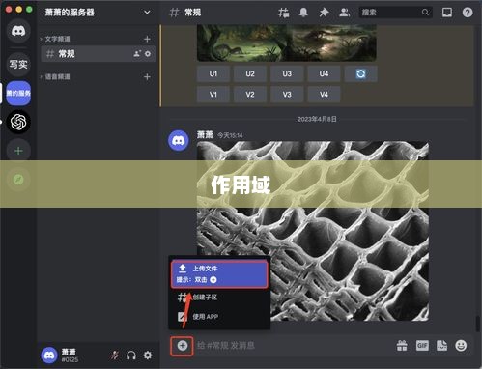Click the plus attachment button in message bar
This screenshot has height=369, width=482.
pyautogui.click(x=182, y=346)
